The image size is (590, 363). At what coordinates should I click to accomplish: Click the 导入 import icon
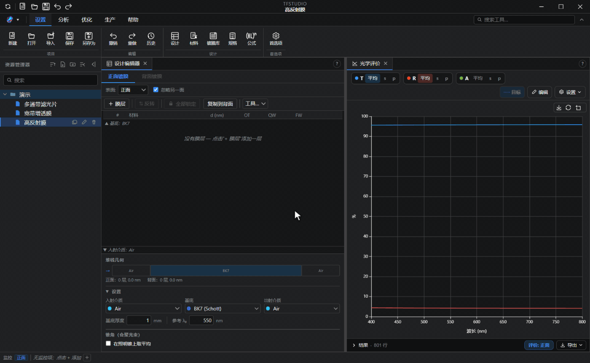coord(51,39)
